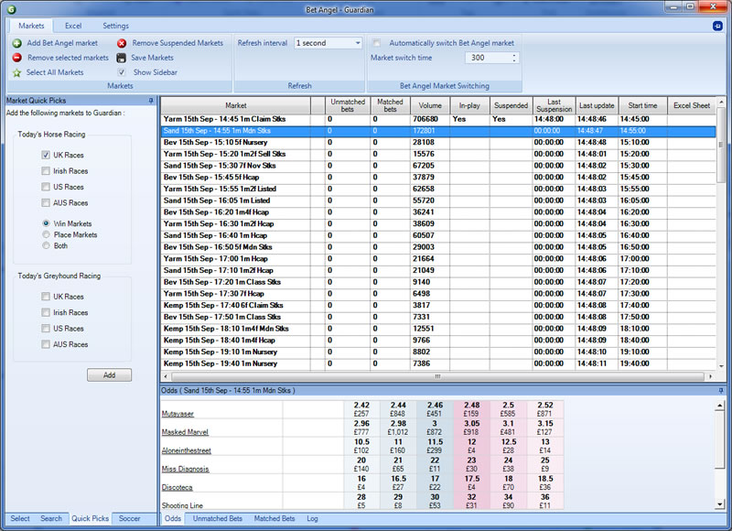This screenshot has height=531, width=732.
Task: Check Irish Races under Today's Greyhound Racing
Action: (x=46, y=312)
